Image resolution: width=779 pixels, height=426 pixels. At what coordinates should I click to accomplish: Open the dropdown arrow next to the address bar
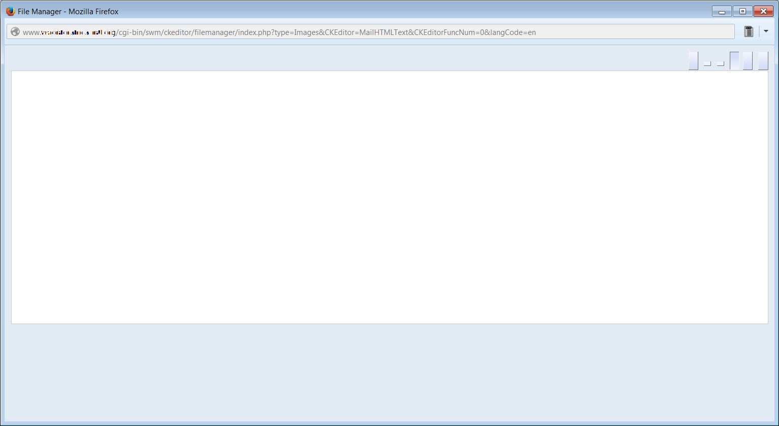[x=766, y=31]
